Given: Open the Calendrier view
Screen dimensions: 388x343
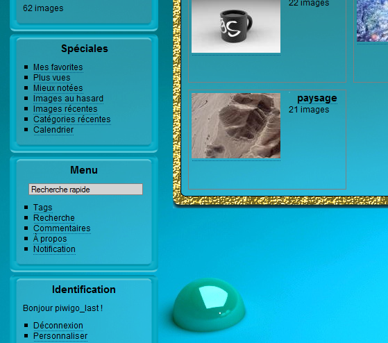Looking at the screenshot, I should pyautogui.click(x=53, y=130).
